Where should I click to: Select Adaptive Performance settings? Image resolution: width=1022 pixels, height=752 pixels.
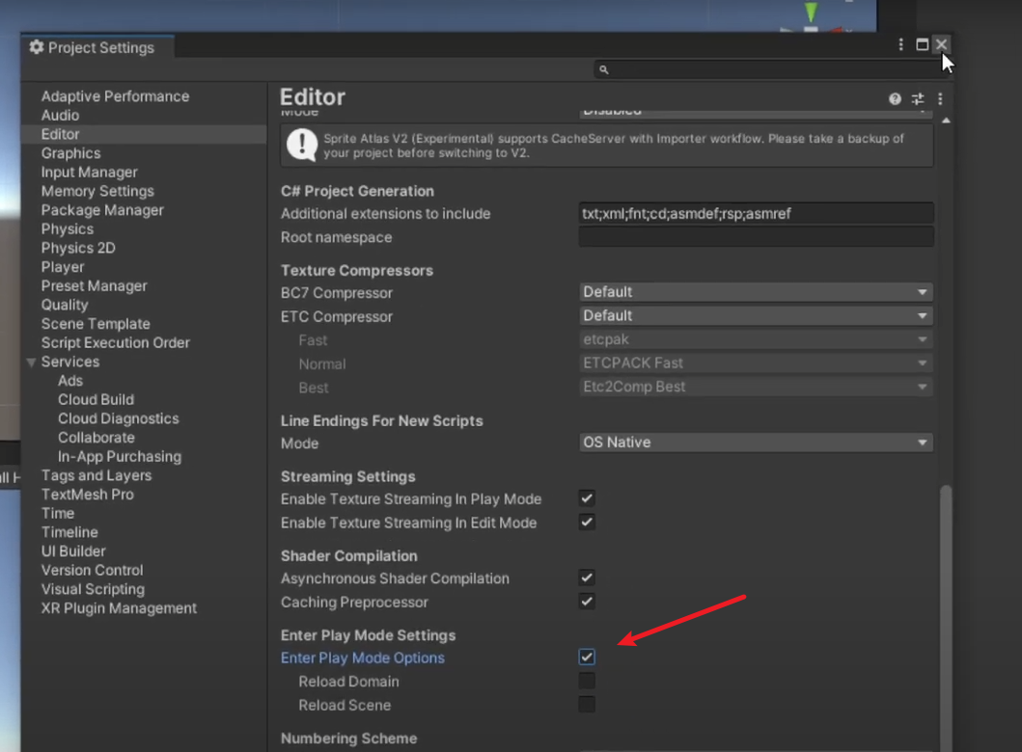tap(116, 96)
